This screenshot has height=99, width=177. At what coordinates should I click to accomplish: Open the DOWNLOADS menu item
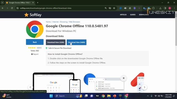[x=144, y=15]
